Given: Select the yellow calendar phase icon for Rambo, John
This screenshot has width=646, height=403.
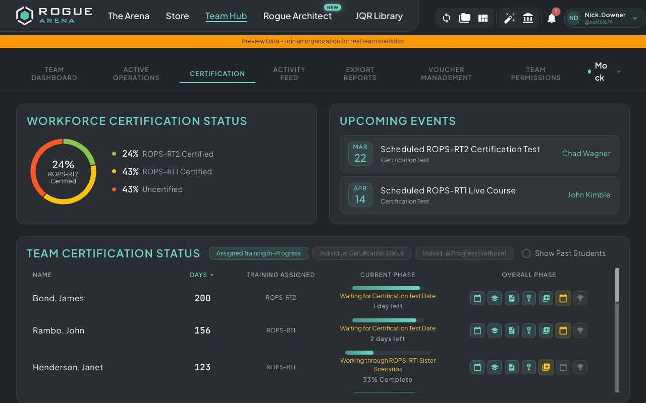Looking at the screenshot, I should [x=563, y=330].
